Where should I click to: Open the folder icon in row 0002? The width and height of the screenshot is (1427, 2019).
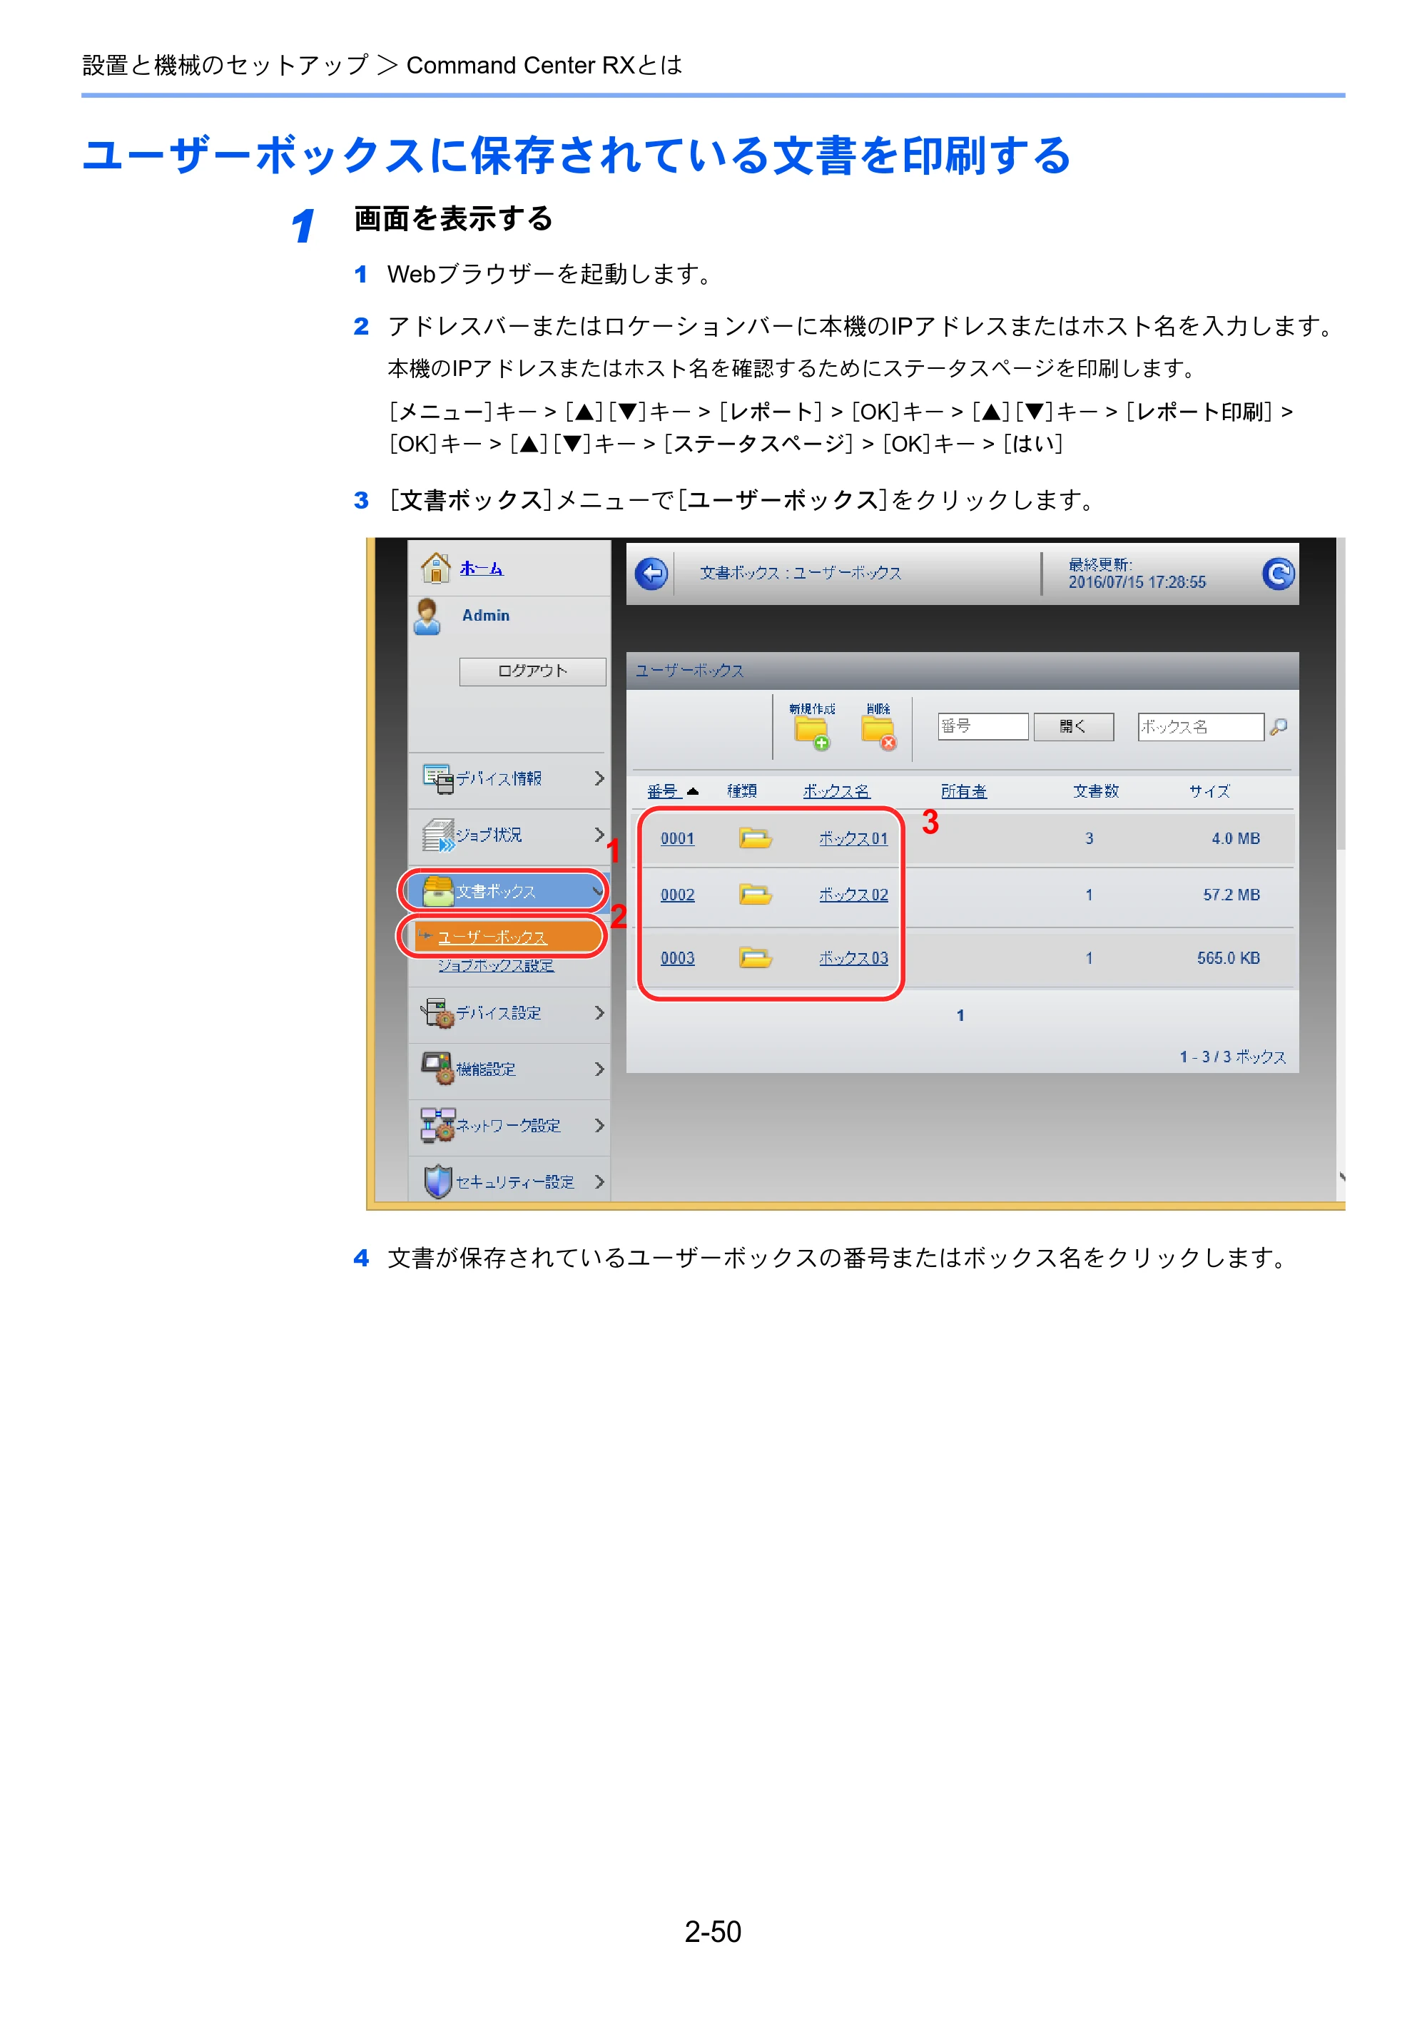756,895
